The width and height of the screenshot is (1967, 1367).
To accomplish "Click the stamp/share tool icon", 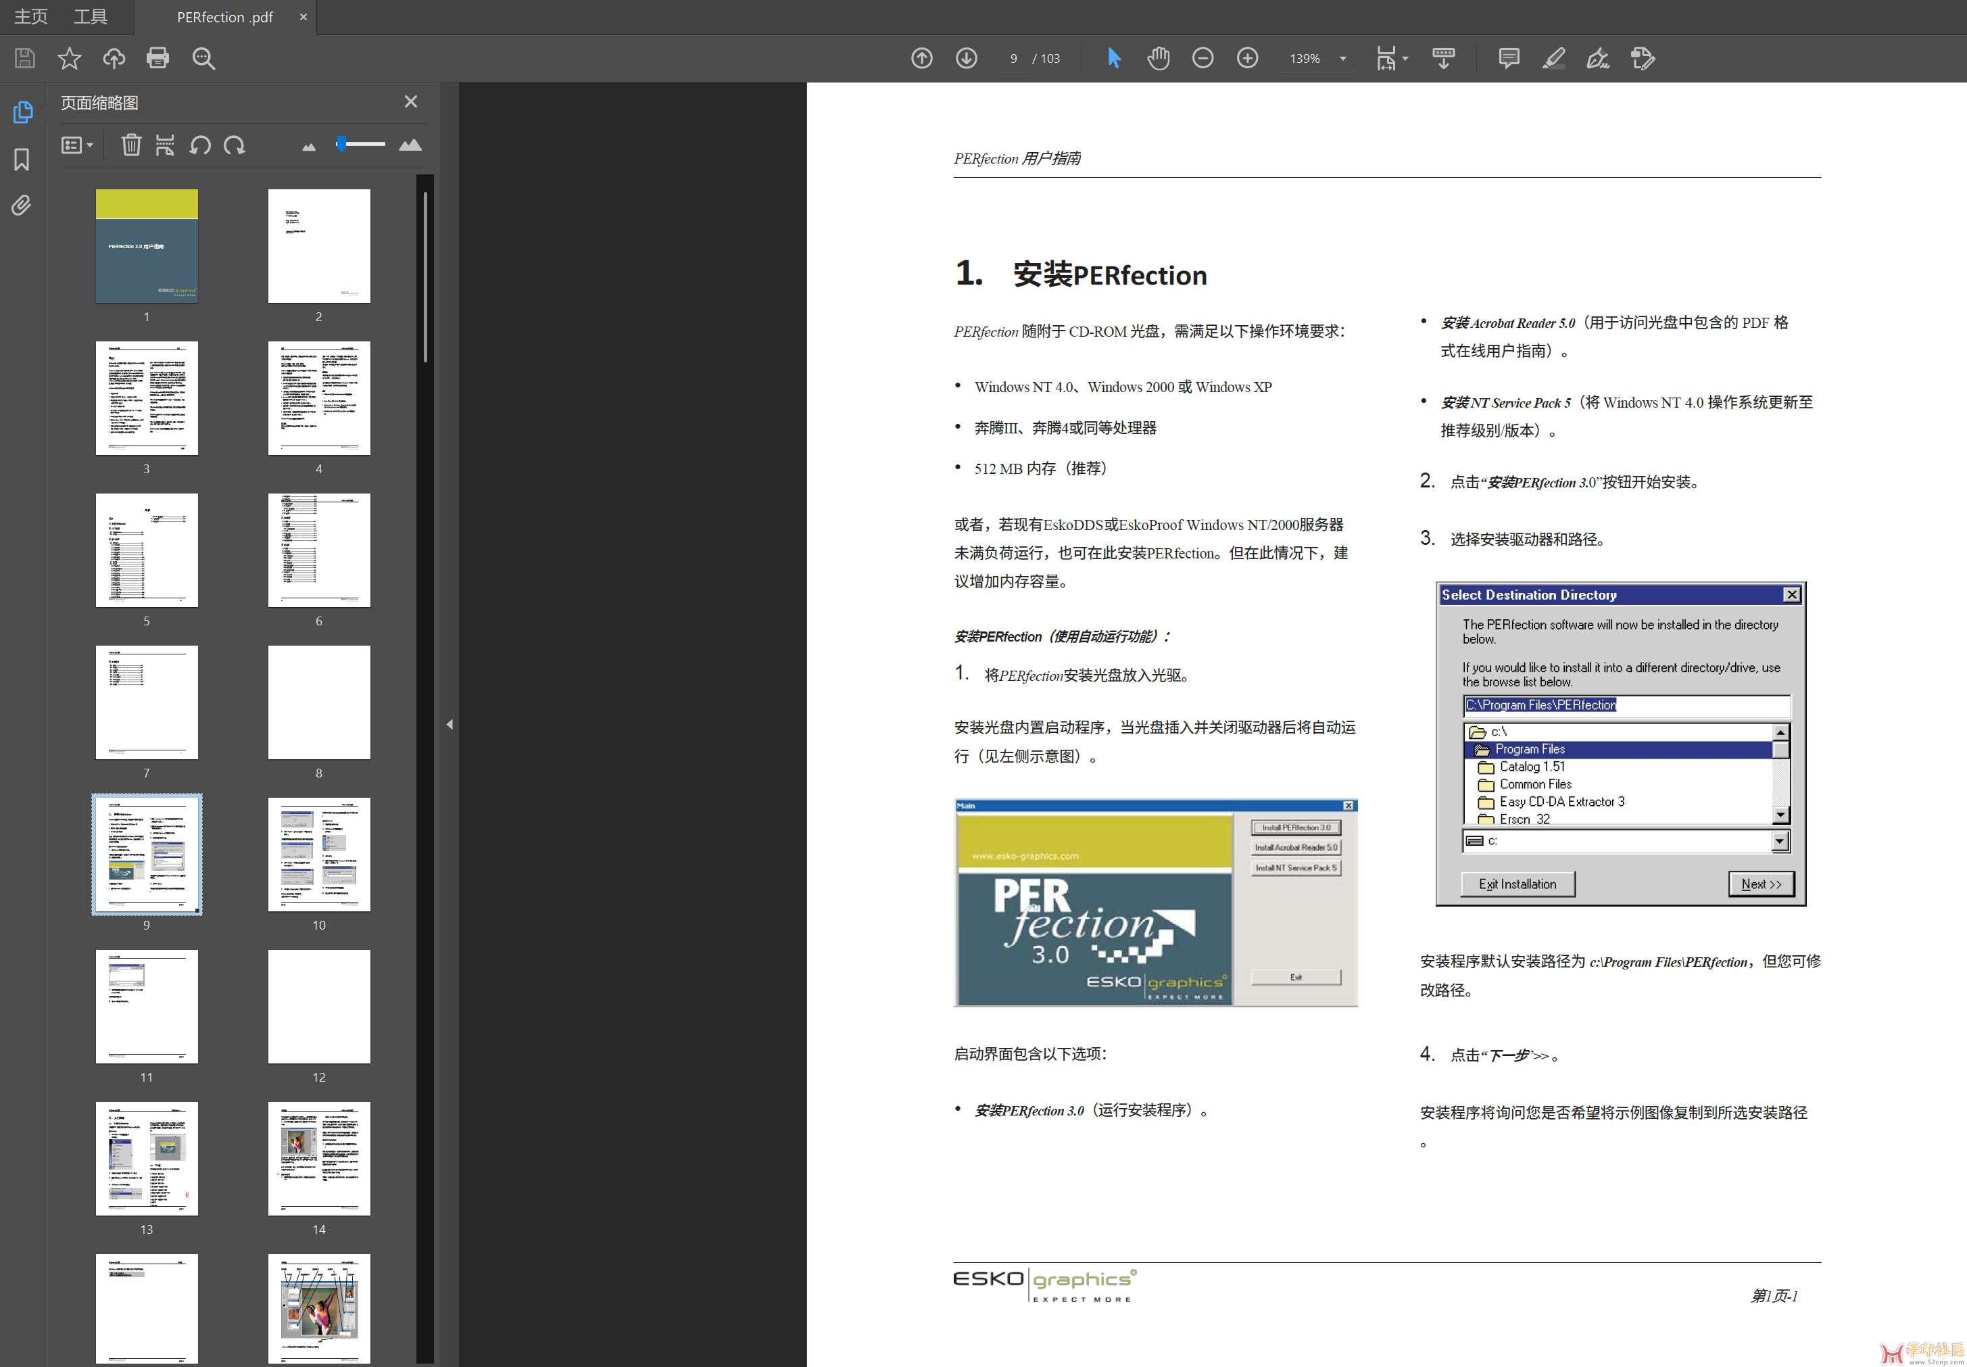I will point(1643,58).
